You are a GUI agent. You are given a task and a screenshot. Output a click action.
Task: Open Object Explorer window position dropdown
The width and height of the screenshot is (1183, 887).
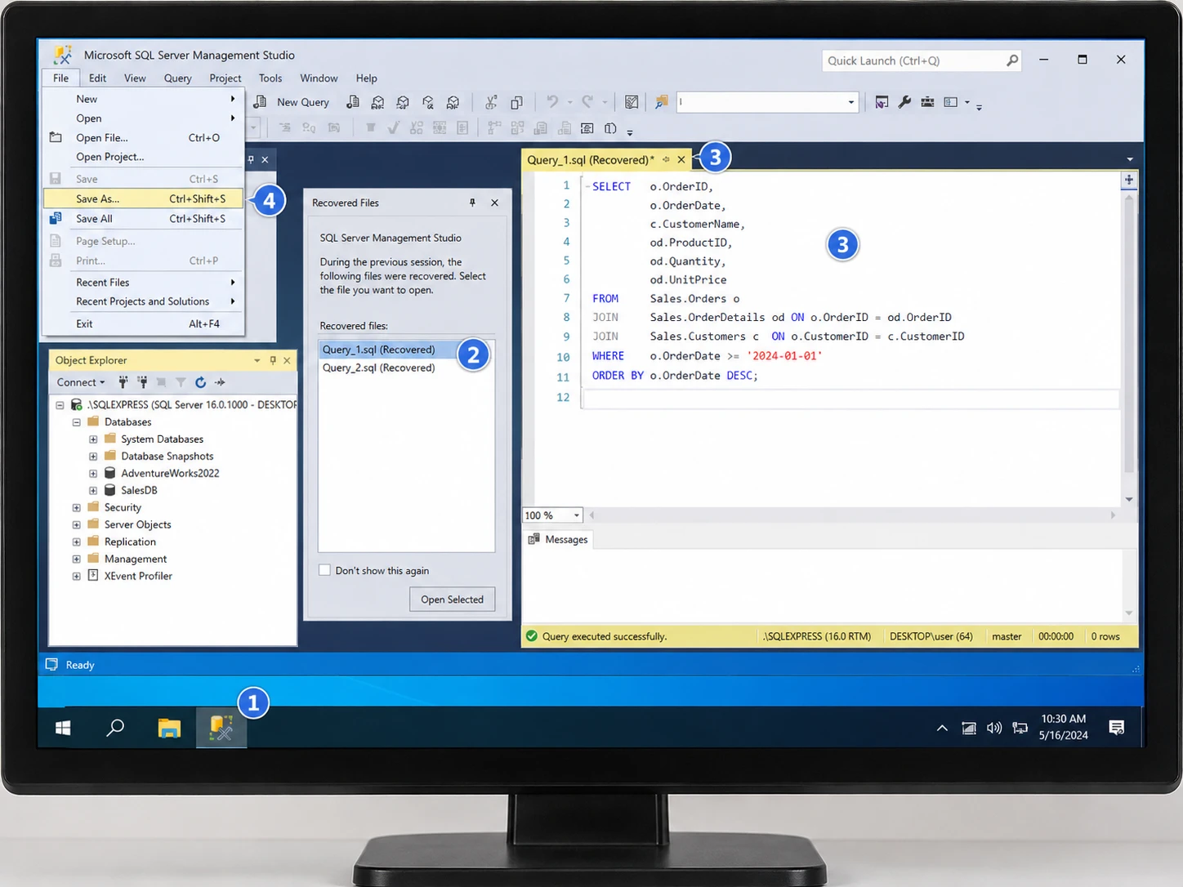point(257,360)
